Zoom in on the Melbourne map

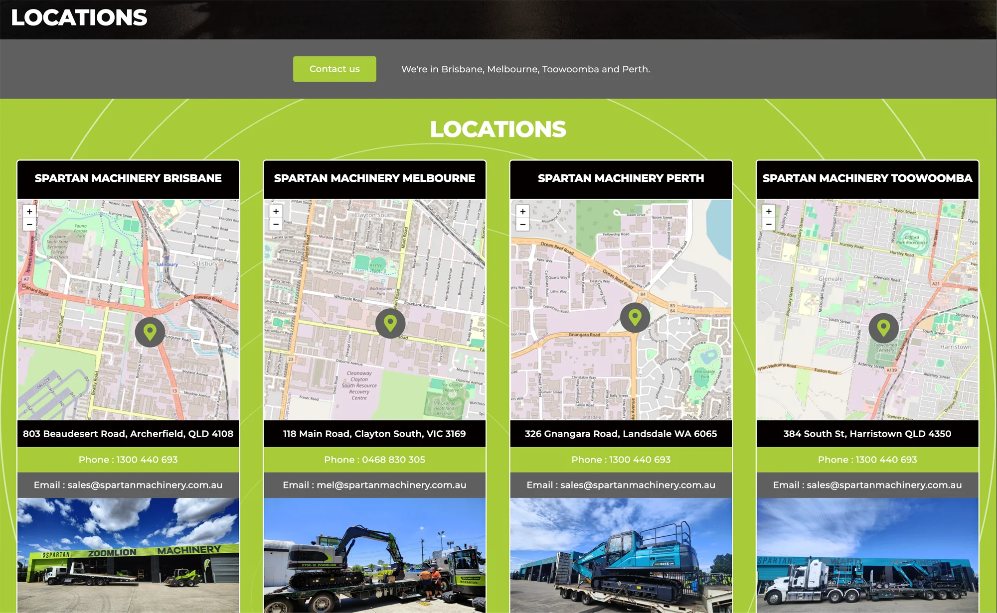point(276,212)
